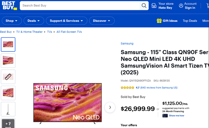Click the search magnifier icon
209x128 pixels.
click(144, 6)
